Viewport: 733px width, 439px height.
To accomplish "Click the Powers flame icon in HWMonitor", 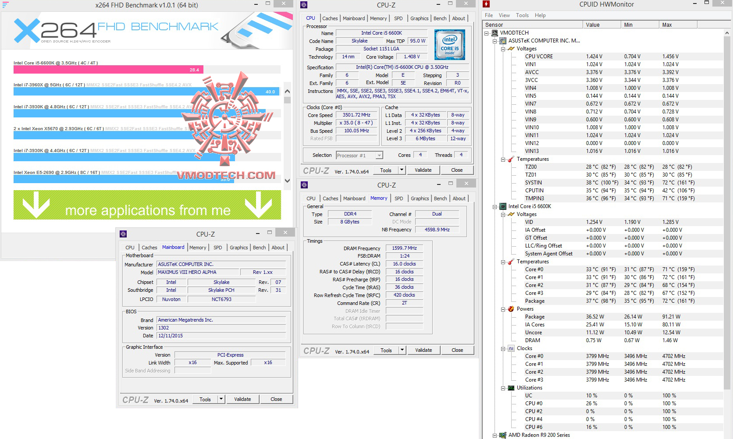I will coord(511,309).
